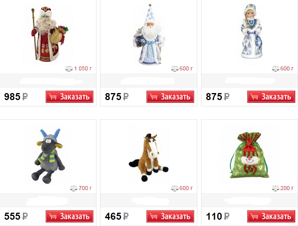The image size is (298, 226).
Task: Click the 110 ₽ price label
Action: (218, 216)
